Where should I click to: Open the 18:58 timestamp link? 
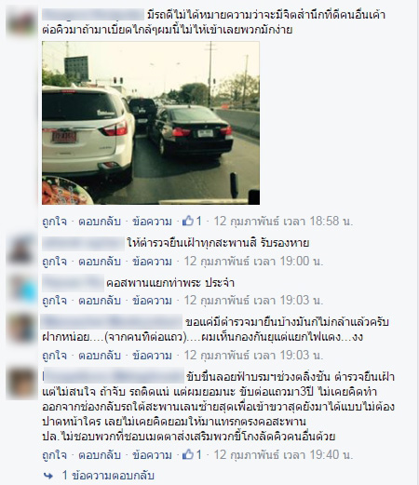pyautogui.click(x=283, y=222)
